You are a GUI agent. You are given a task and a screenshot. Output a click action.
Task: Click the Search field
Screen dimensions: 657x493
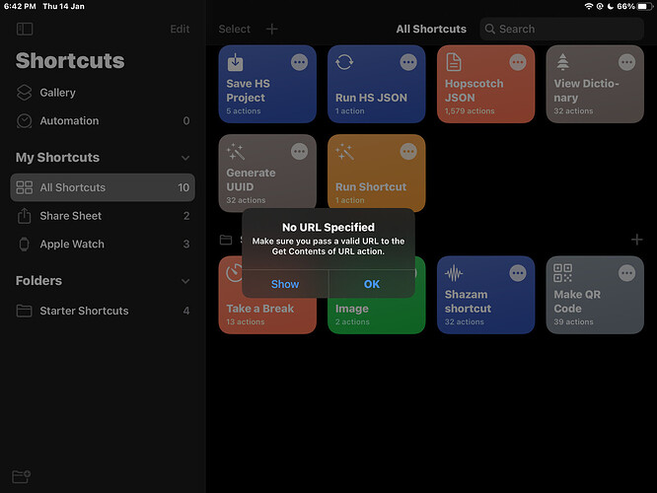point(562,30)
